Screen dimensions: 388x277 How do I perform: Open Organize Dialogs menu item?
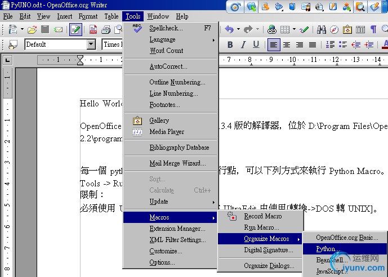tap(260, 266)
